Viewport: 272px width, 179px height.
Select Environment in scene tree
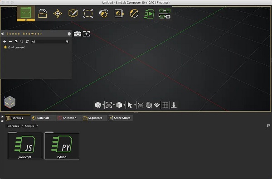pos(16,47)
